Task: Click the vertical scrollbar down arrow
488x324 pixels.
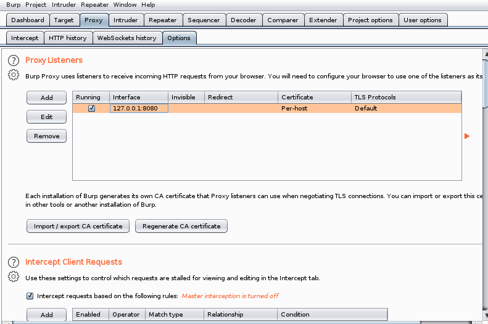Action: (x=486, y=315)
